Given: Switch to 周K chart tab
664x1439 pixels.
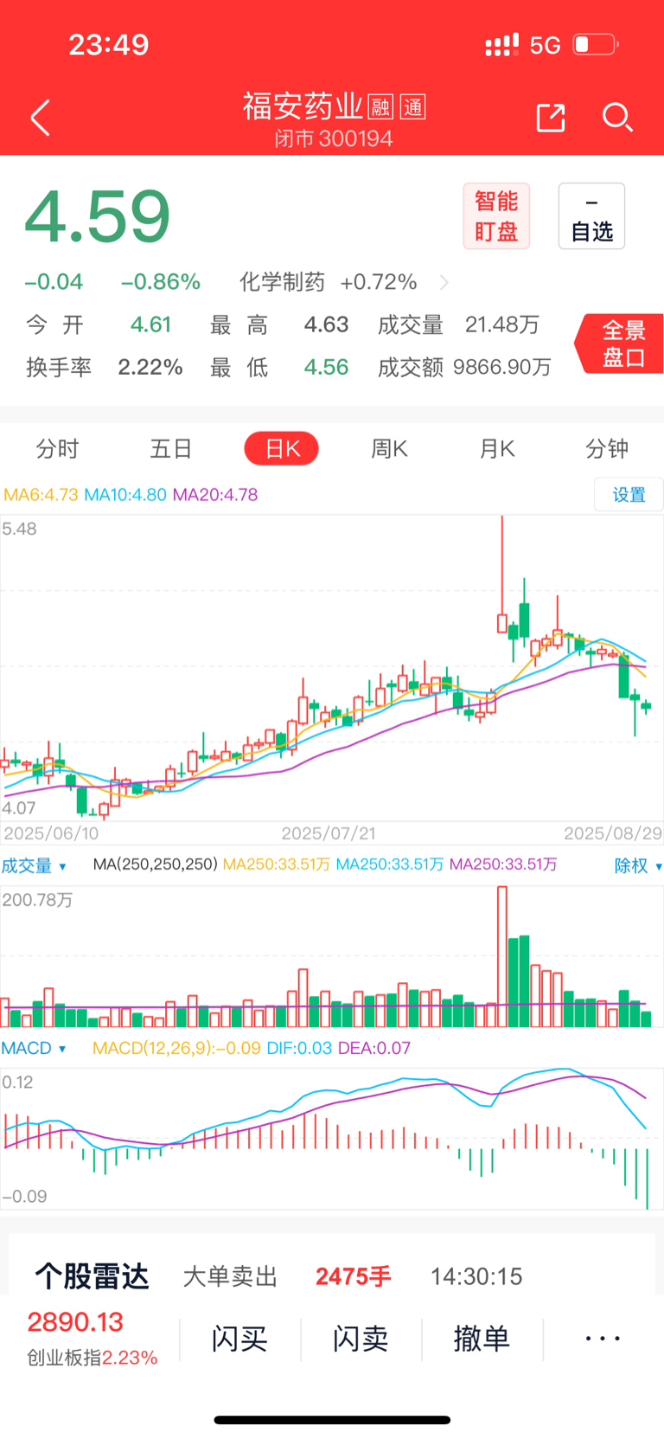Looking at the screenshot, I should [389, 448].
